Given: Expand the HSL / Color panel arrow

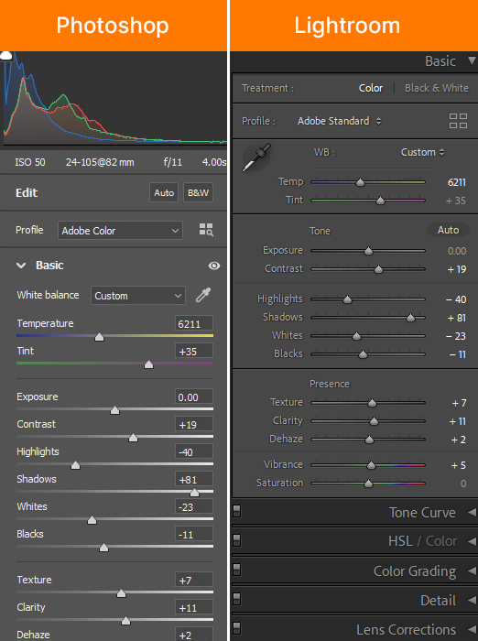Looking at the screenshot, I should tap(472, 541).
